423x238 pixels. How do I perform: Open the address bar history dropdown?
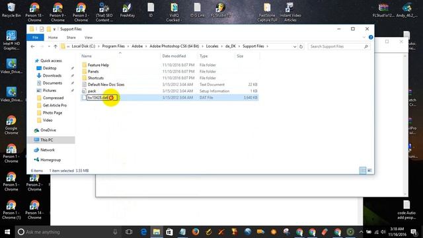click(x=295, y=46)
